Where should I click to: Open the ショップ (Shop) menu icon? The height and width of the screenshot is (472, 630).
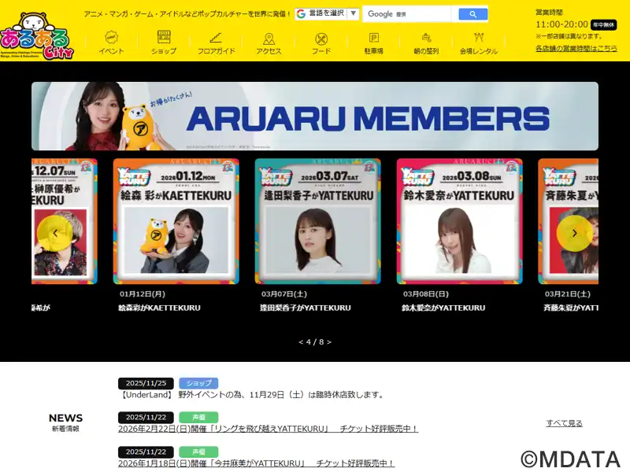coord(164,42)
